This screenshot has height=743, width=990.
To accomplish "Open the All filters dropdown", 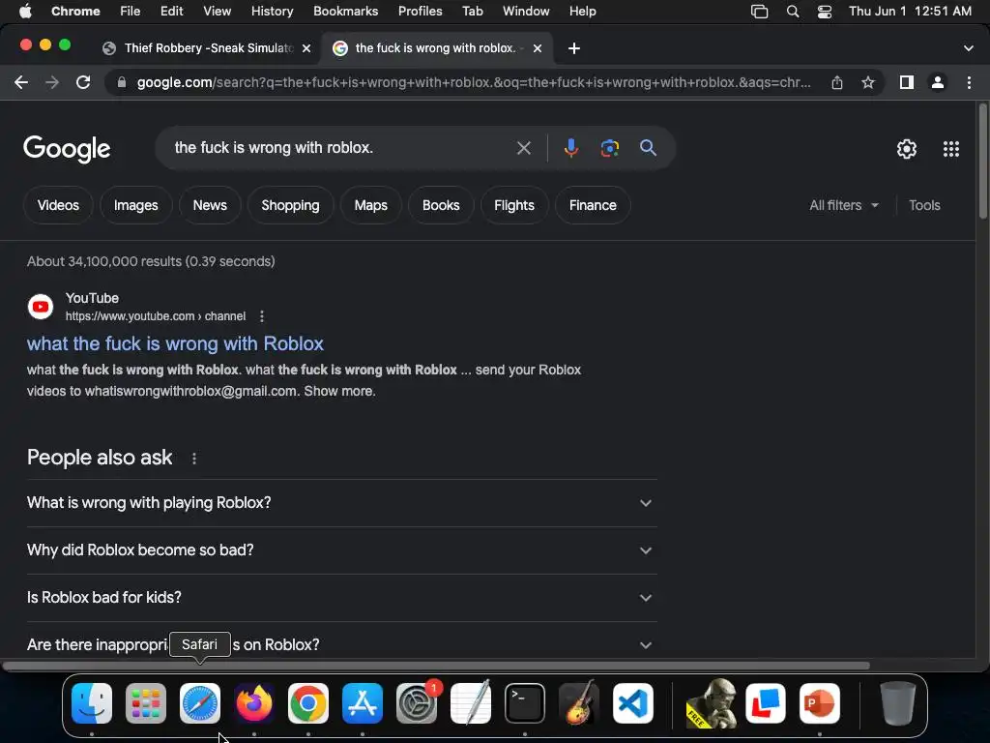I will click(843, 205).
